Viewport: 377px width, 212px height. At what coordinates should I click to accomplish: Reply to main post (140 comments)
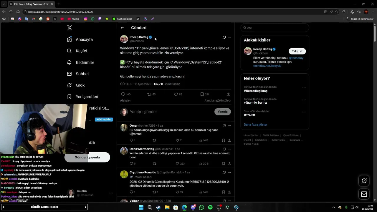[126, 94]
